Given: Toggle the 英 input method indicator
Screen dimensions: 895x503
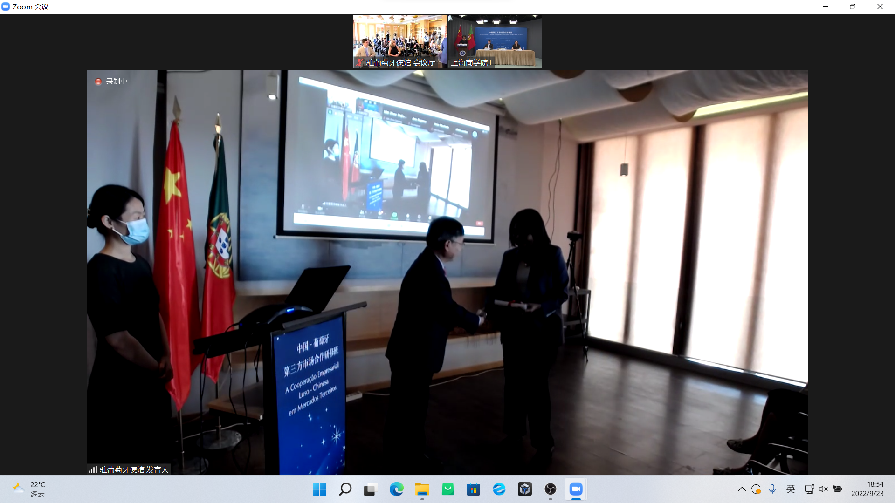Looking at the screenshot, I should [791, 489].
